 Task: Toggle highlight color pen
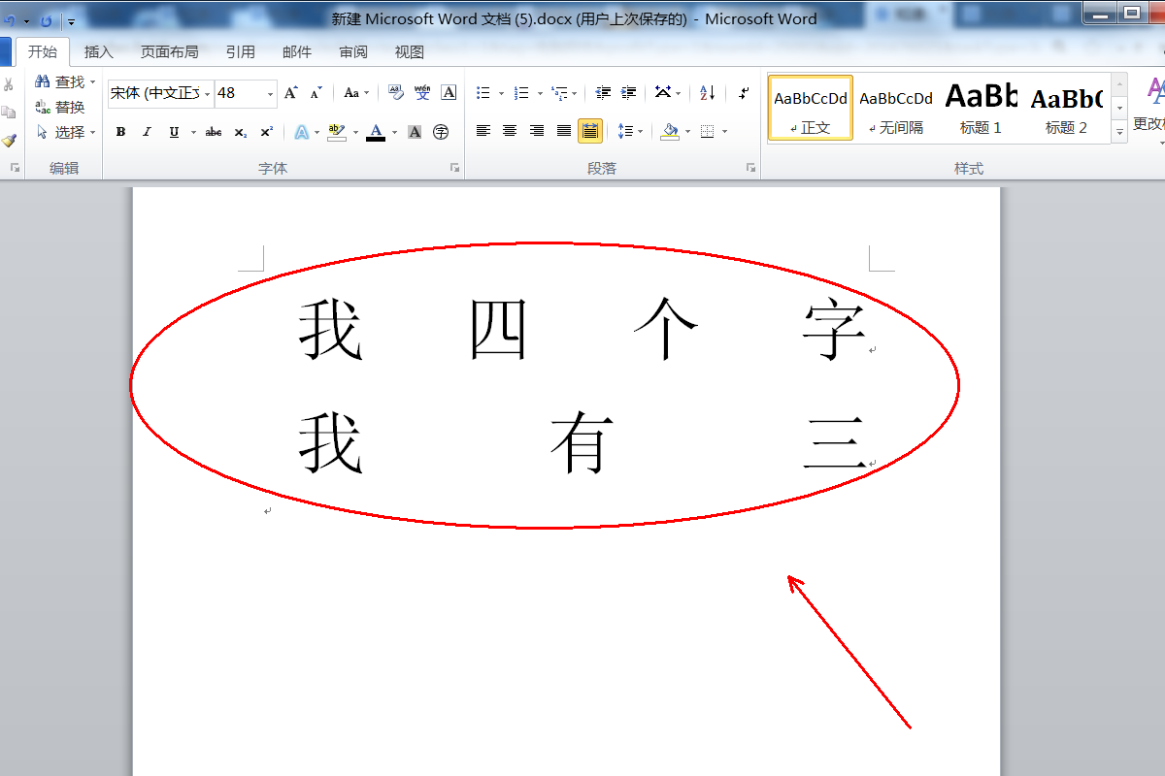(336, 132)
